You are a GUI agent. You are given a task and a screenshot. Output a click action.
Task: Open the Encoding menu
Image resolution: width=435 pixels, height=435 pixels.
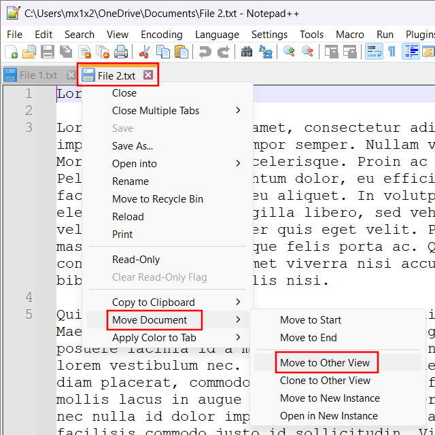click(x=162, y=35)
